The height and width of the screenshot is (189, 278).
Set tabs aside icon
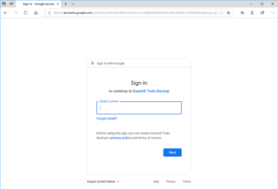11,4
